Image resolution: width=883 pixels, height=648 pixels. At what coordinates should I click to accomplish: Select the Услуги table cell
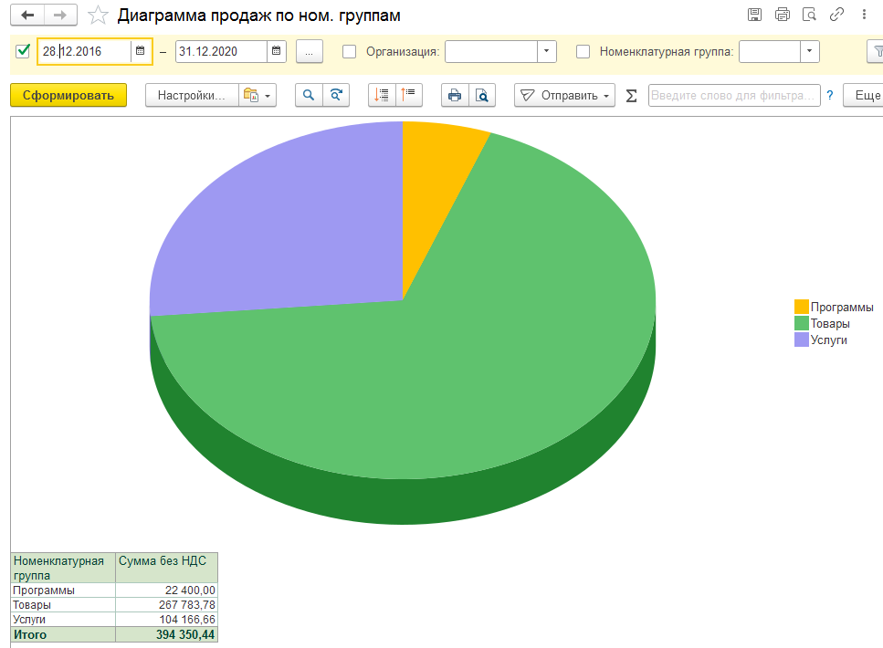(63, 620)
